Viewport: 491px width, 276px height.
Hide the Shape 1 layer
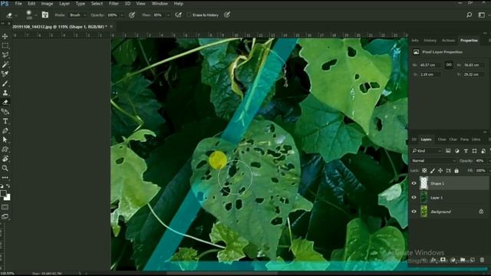(414, 183)
